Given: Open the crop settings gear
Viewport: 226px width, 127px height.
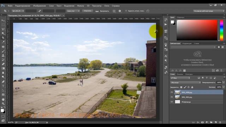Looking at the screenshot, I should point(120,11).
